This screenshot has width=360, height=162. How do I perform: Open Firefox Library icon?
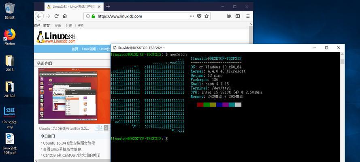pyautogui.click(x=229, y=16)
